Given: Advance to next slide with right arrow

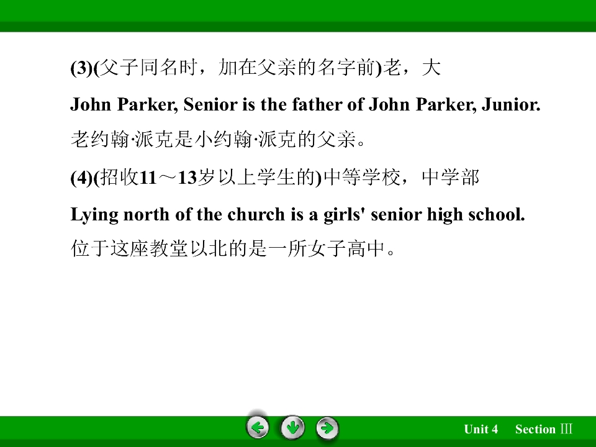Looking at the screenshot, I should coord(327,428).
